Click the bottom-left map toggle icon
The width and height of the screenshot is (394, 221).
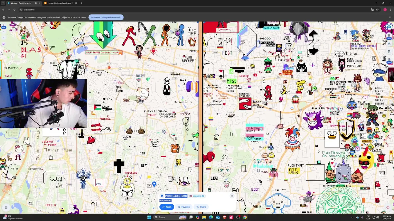coord(6,207)
